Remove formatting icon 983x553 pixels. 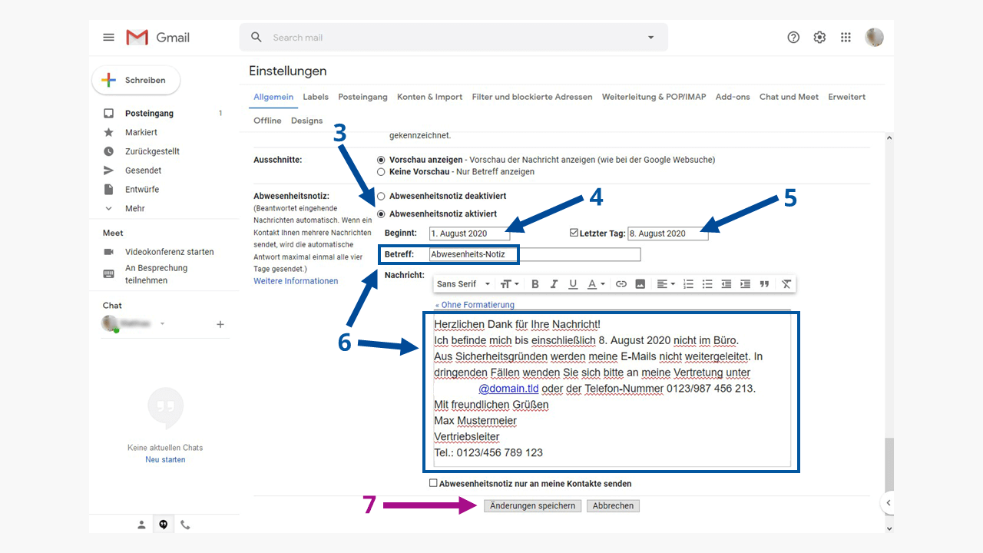point(786,284)
